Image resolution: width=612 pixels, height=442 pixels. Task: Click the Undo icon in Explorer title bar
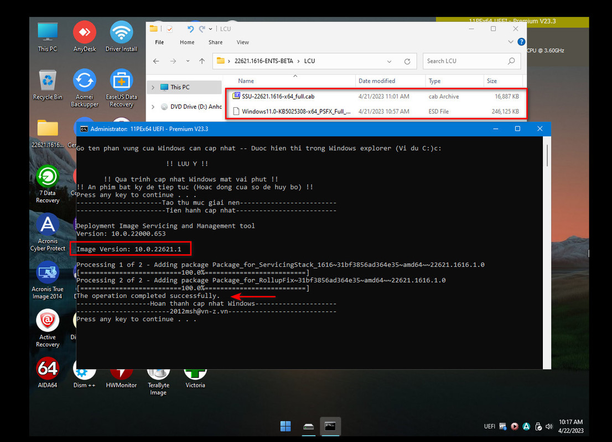click(x=190, y=29)
